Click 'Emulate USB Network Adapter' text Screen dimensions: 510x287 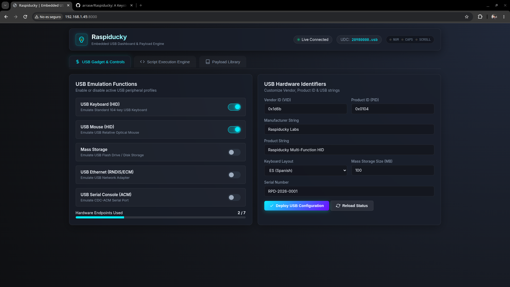click(x=105, y=178)
